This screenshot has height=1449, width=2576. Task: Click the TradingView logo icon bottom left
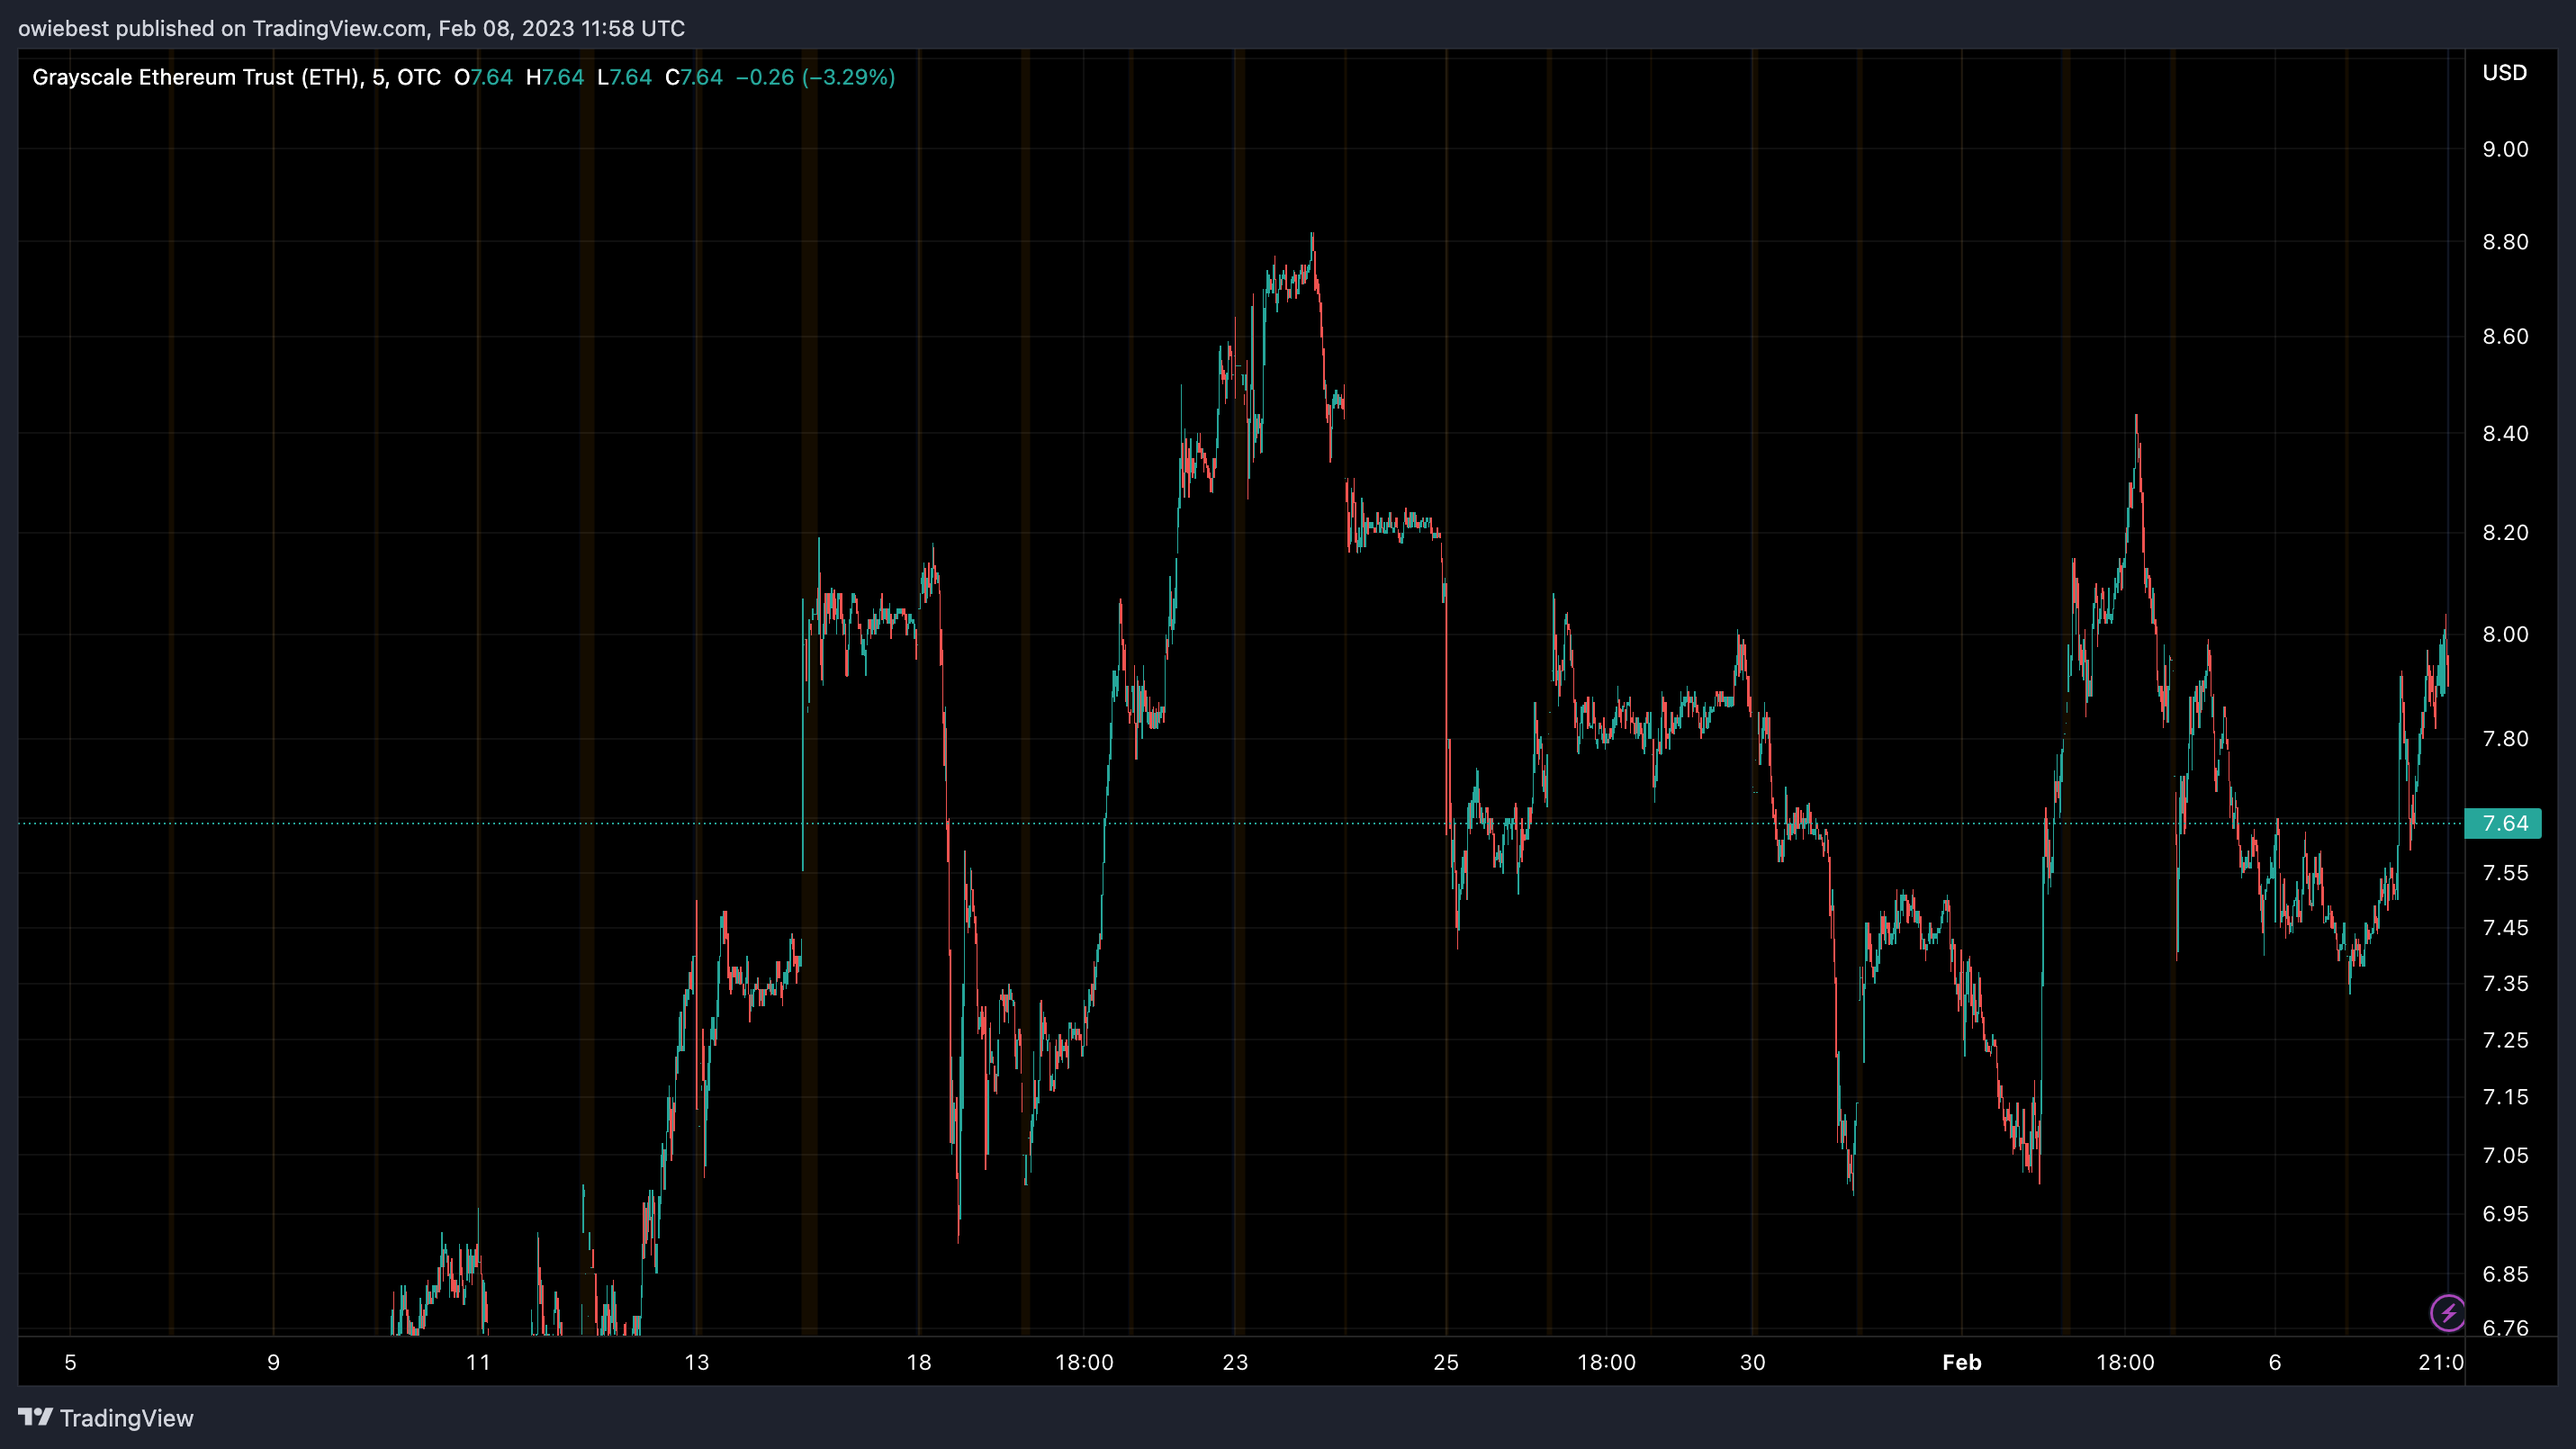click(37, 1418)
